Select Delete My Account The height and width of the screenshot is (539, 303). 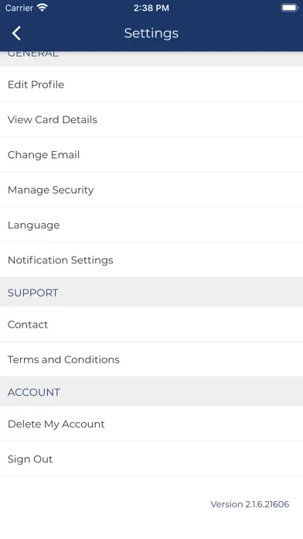[x=151, y=424]
